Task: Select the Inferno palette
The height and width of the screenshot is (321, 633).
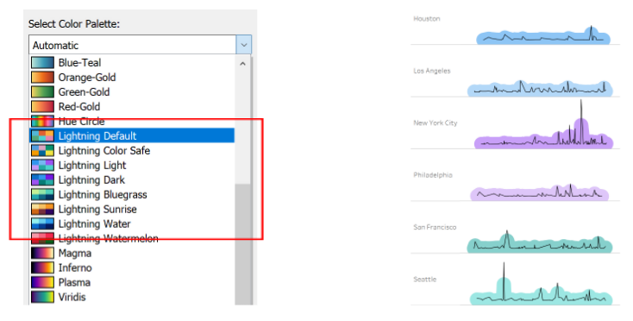Action: [132, 267]
